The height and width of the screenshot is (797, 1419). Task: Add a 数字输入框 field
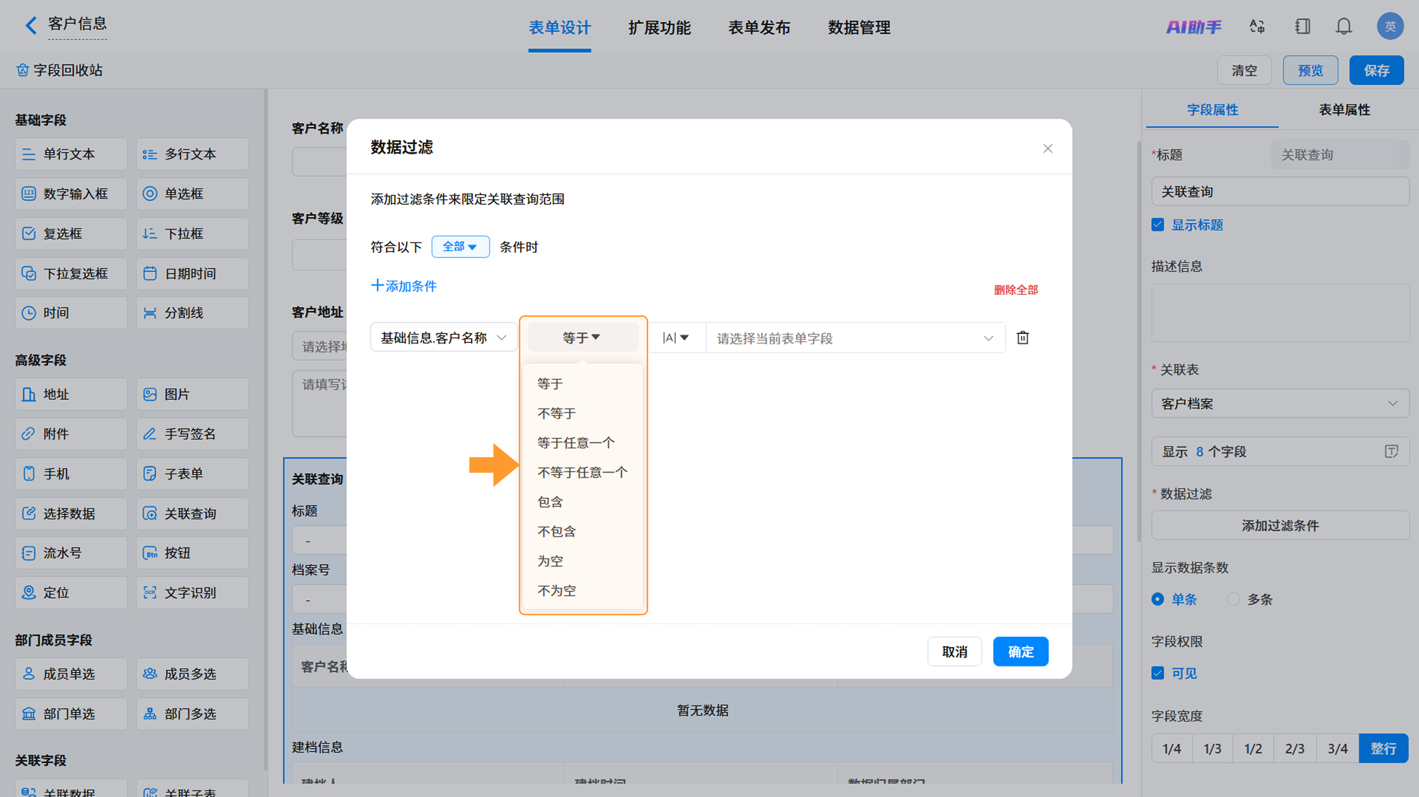pyautogui.click(x=71, y=194)
